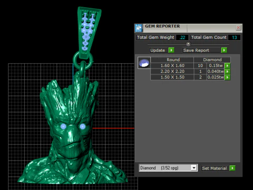Viewport: 253px width, 190px height.
Task: Click green arrow for 0.15tw row
Action: [x=227, y=65]
